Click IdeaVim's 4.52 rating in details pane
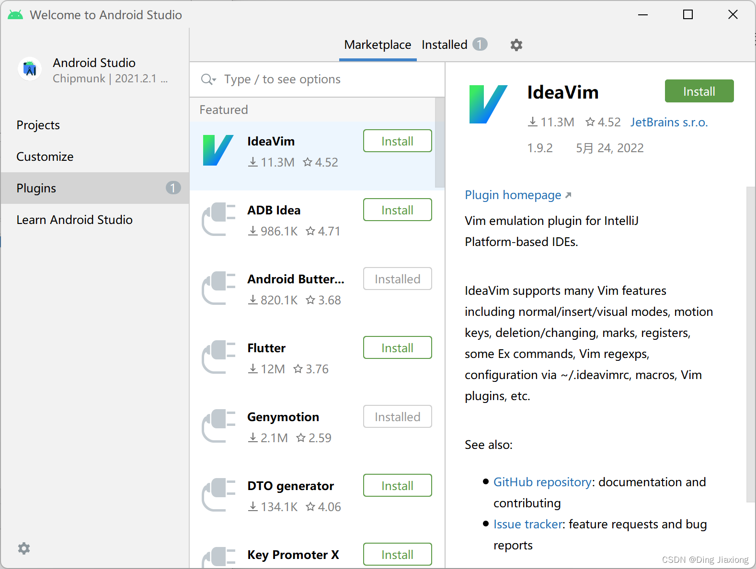 603,122
